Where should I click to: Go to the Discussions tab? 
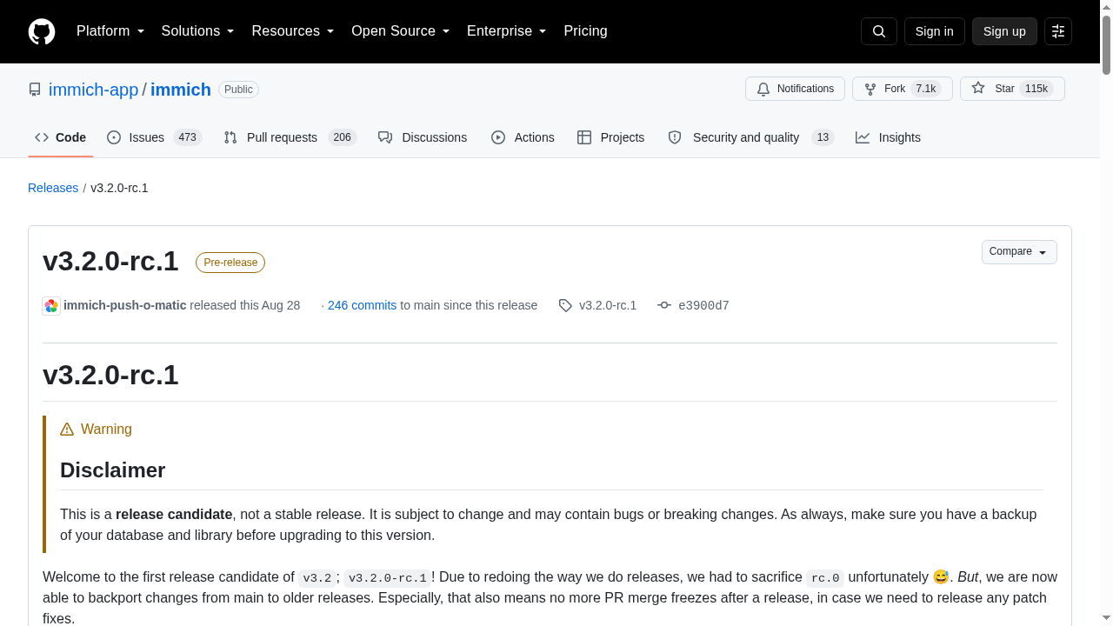pyautogui.click(x=423, y=137)
